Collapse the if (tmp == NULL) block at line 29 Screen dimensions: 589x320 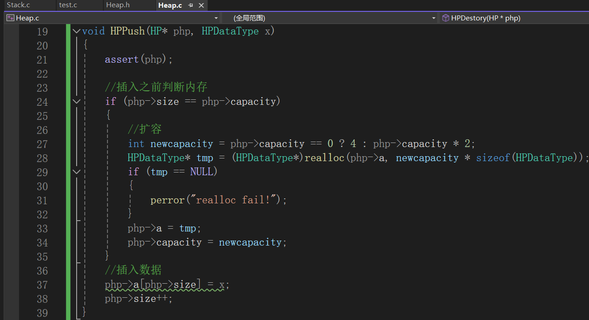coord(76,172)
